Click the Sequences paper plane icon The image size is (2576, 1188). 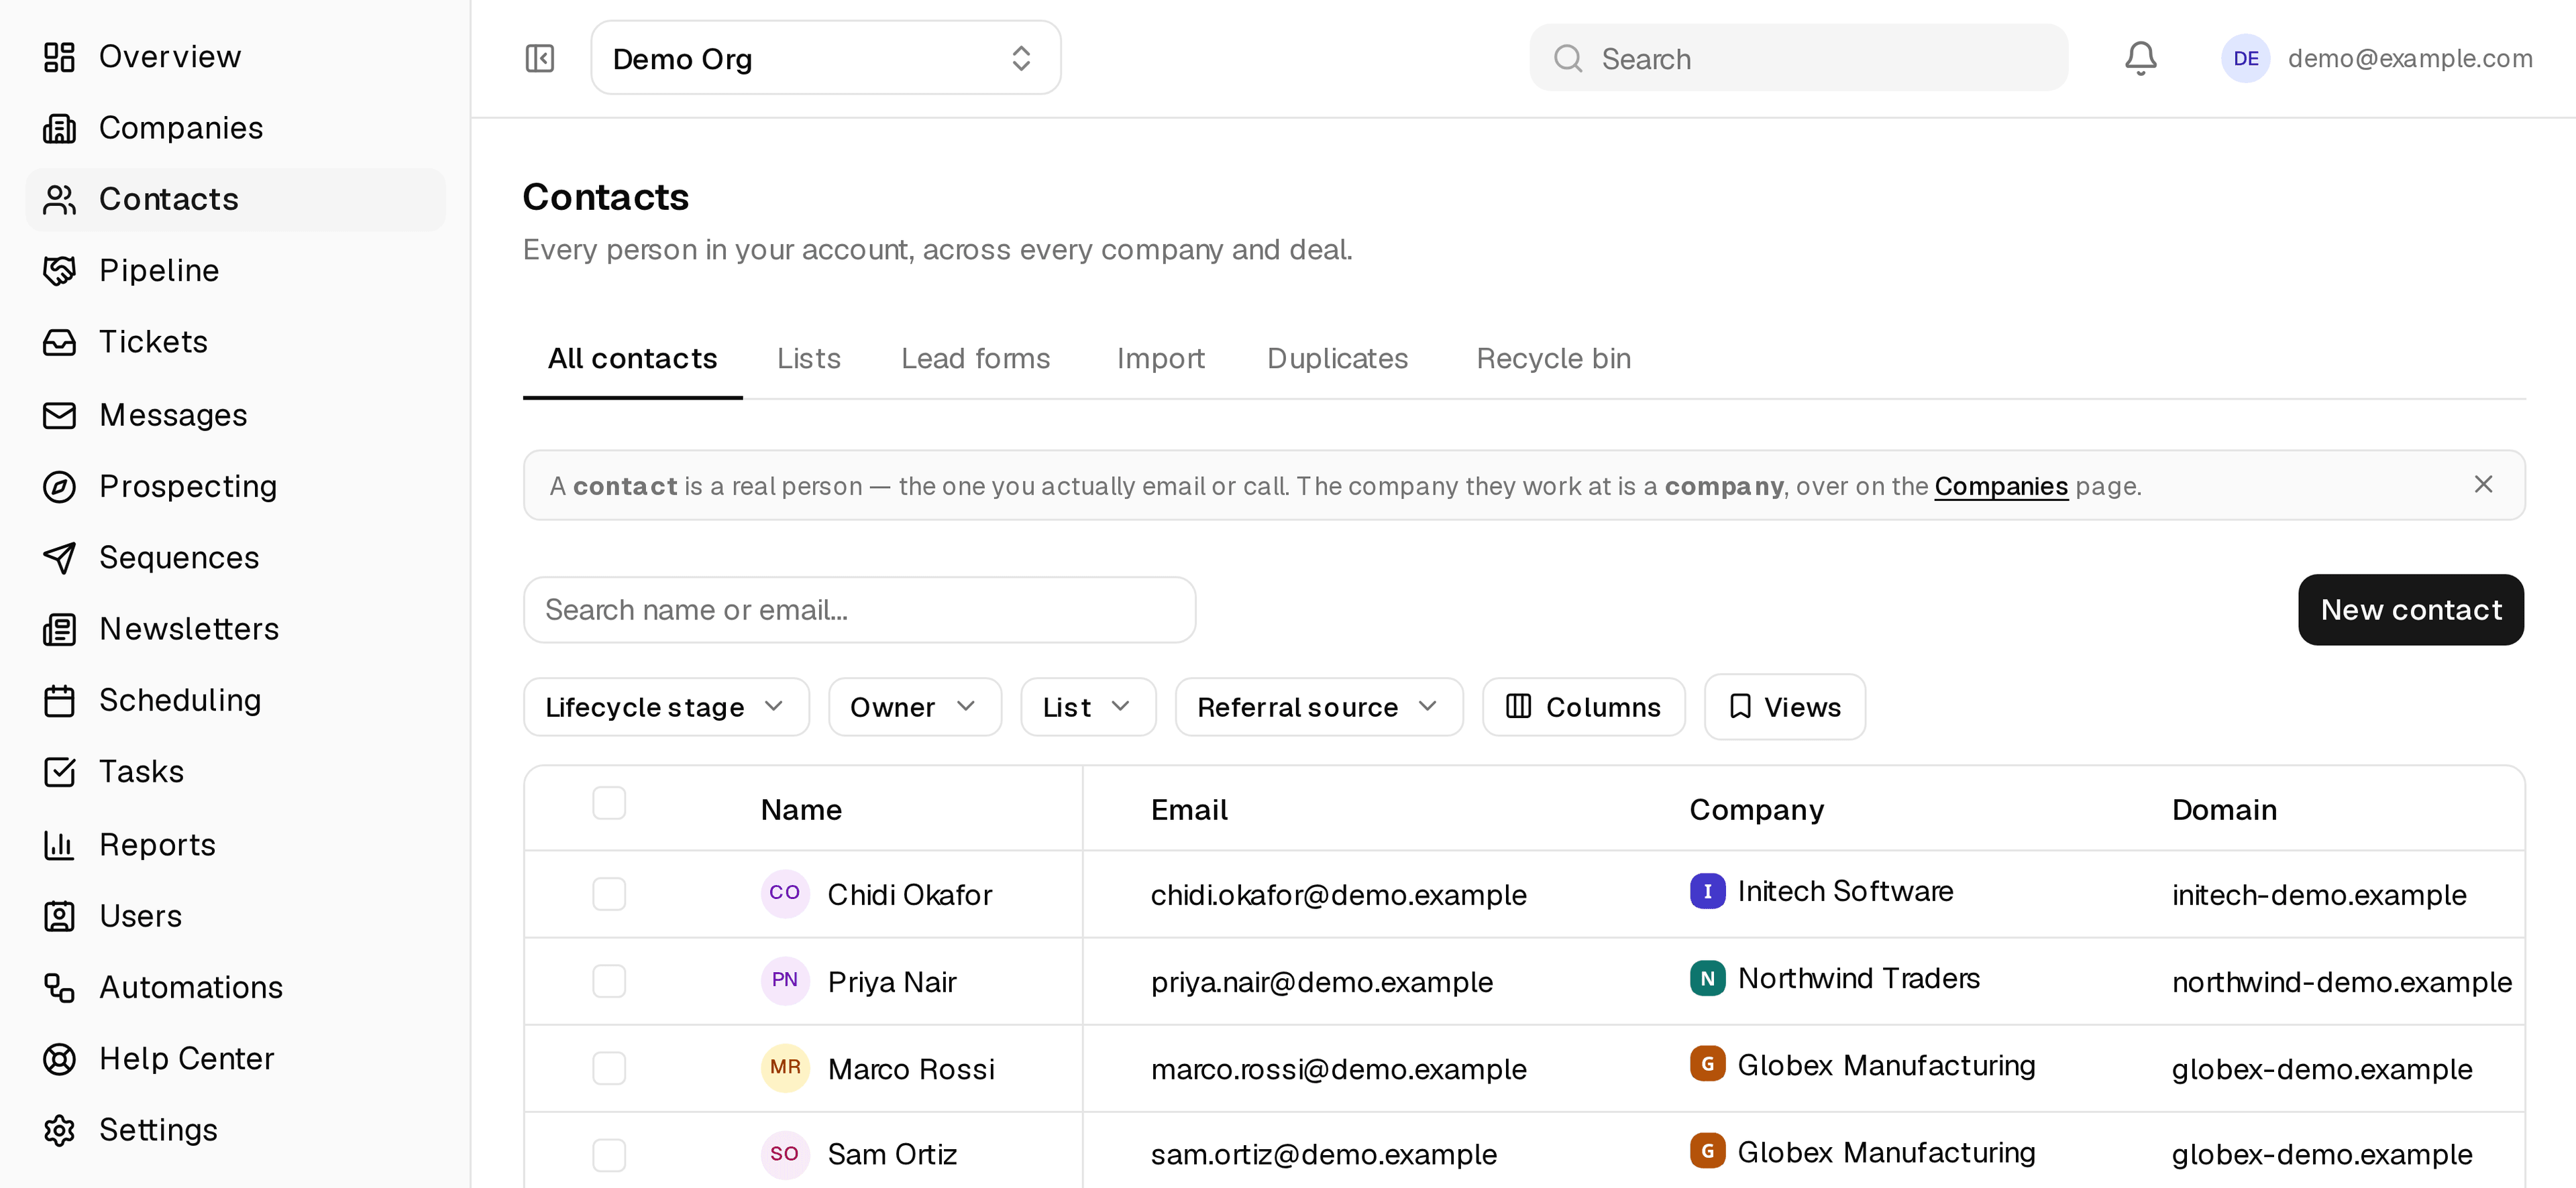[x=59, y=558]
